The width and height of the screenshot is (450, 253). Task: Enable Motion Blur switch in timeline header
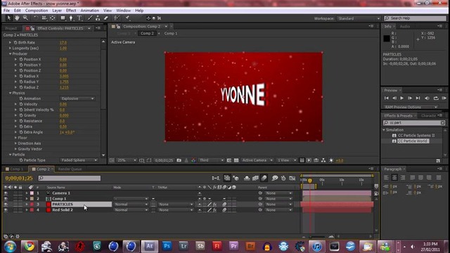point(264,178)
